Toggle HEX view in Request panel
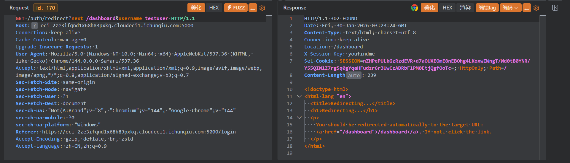 click(x=214, y=8)
